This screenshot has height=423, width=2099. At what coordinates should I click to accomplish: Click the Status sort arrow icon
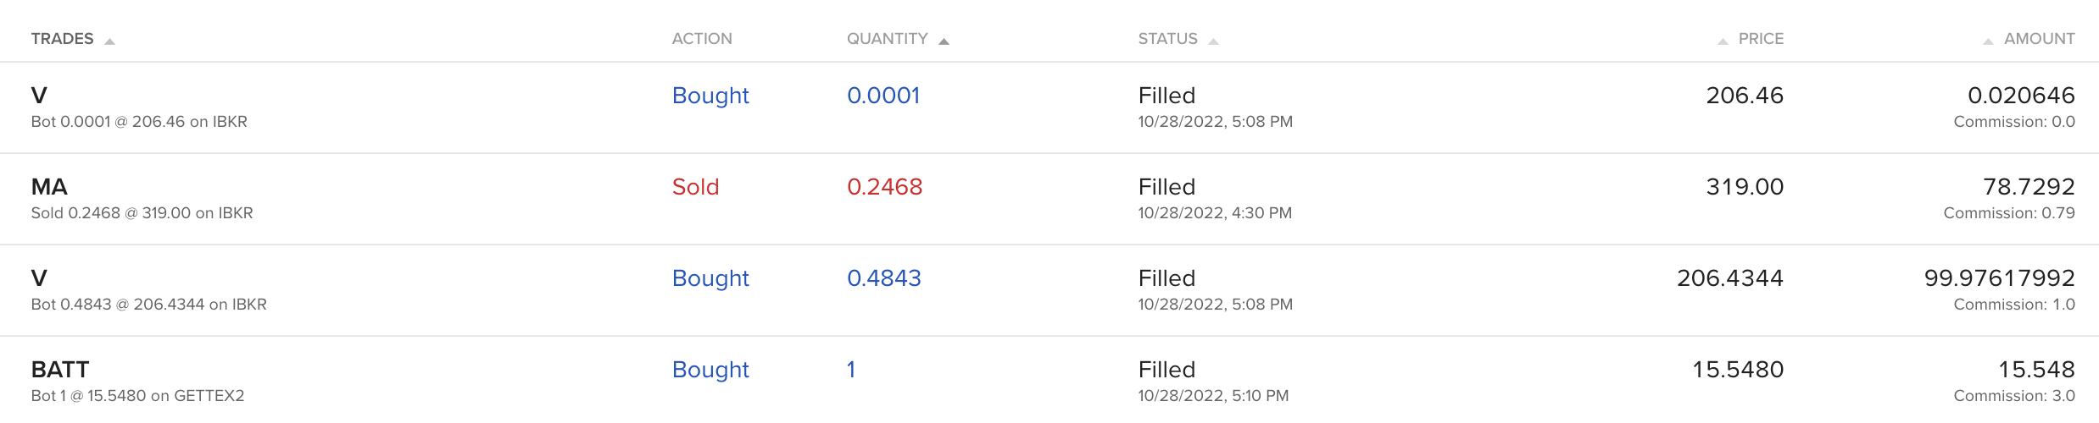[x=1213, y=41]
